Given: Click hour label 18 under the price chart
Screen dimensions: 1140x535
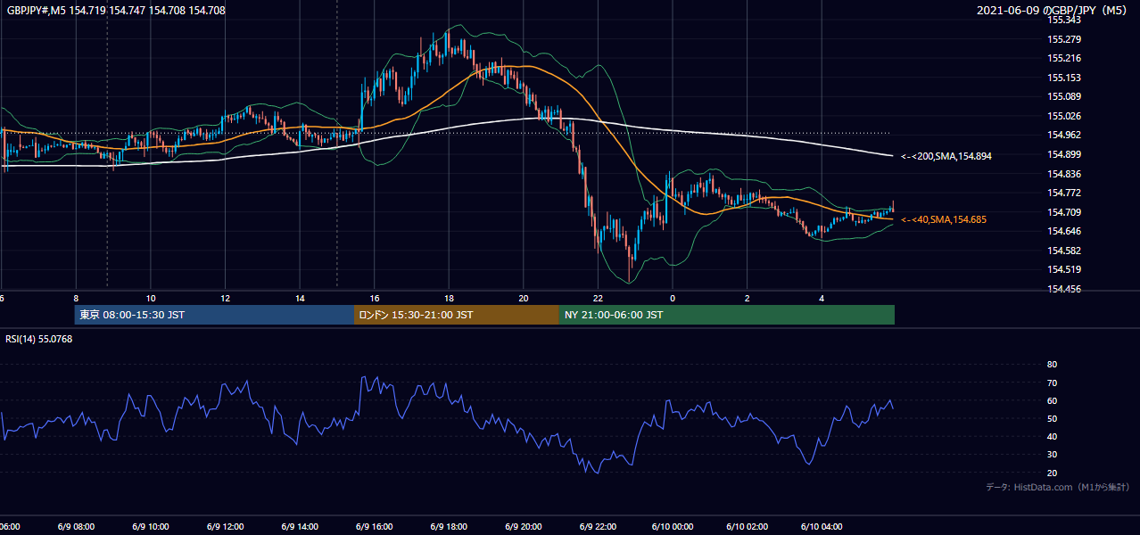Looking at the screenshot, I should (x=449, y=298).
